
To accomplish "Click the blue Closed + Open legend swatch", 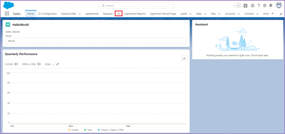I will pyautogui.click(x=99, y=130).
